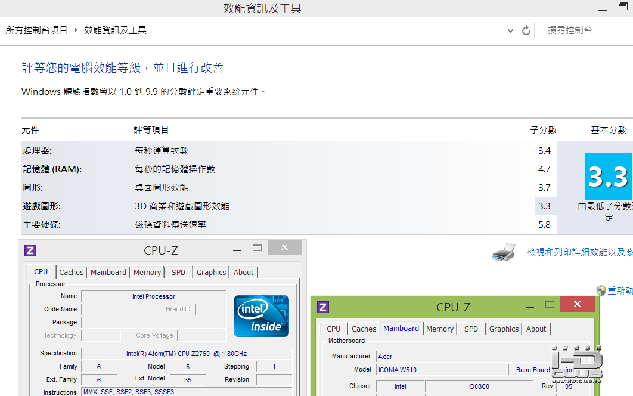Open the view and print detailed performance link
Image resolution: width=633 pixels, height=396 pixels.
580,252
